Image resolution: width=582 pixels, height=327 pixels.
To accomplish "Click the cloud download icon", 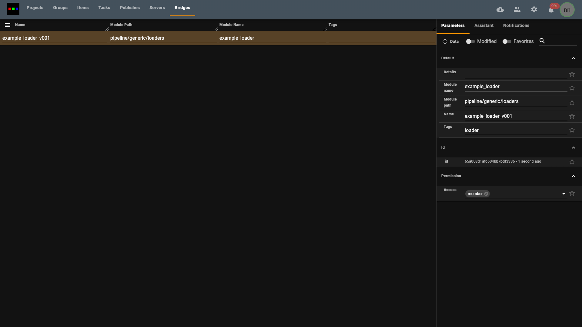I will click(500, 10).
